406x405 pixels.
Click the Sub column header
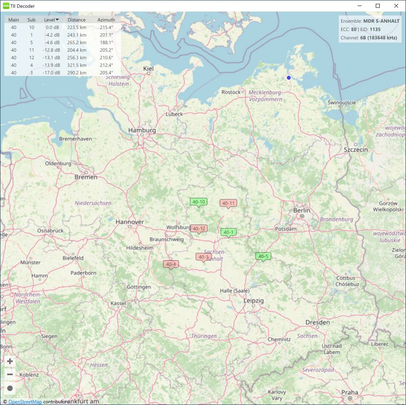pyautogui.click(x=31, y=20)
